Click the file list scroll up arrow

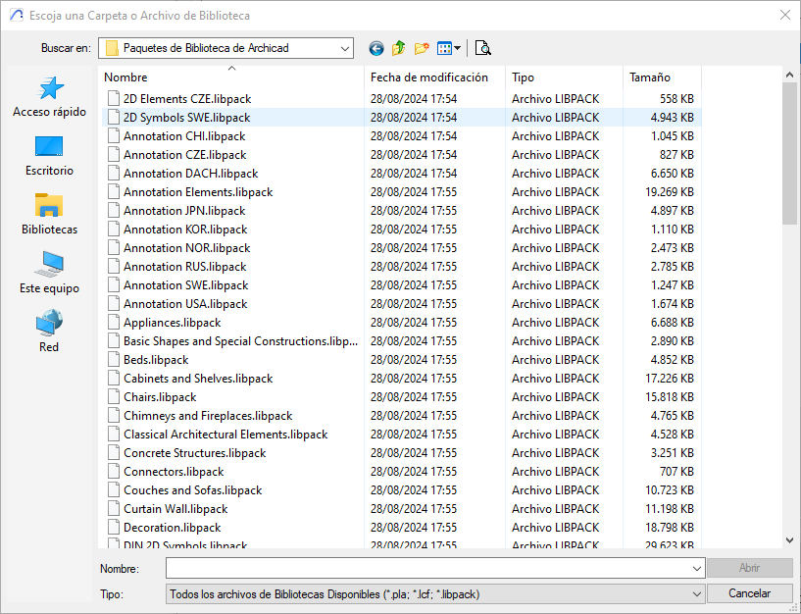pyautogui.click(x=790, y=75)
